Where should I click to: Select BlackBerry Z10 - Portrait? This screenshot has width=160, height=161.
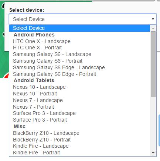pyautogui.click(x=79, y=140)
